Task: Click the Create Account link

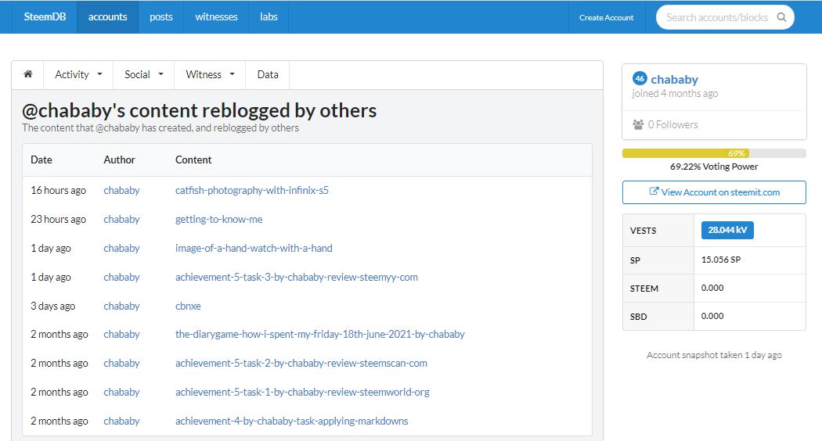Action: pyautogui.click(x=607, y=17)
